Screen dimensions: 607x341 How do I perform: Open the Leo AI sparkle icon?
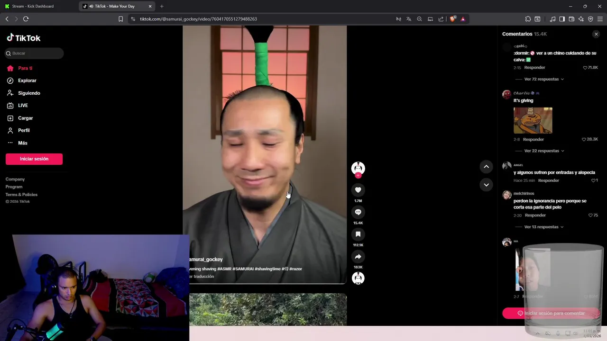coord(581,19)
